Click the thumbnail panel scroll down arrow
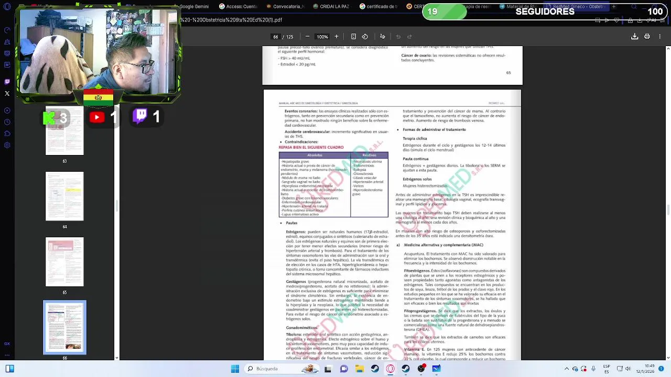The height and width of the screenshot is (377, 671). point(116,358)
